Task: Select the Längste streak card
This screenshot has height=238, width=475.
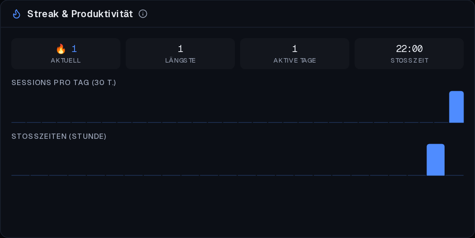Action: [x=180, y=54]
